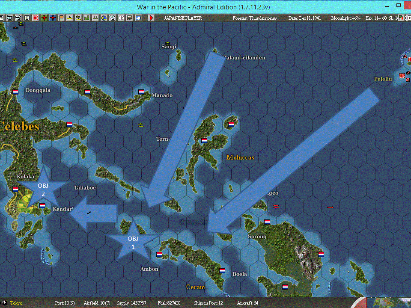Click the 'Forecast: Thunderstorms' text

(254, 18)
